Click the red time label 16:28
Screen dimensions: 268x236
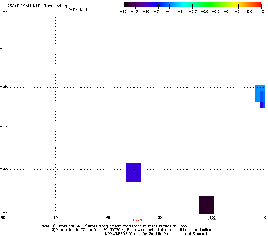212,220
